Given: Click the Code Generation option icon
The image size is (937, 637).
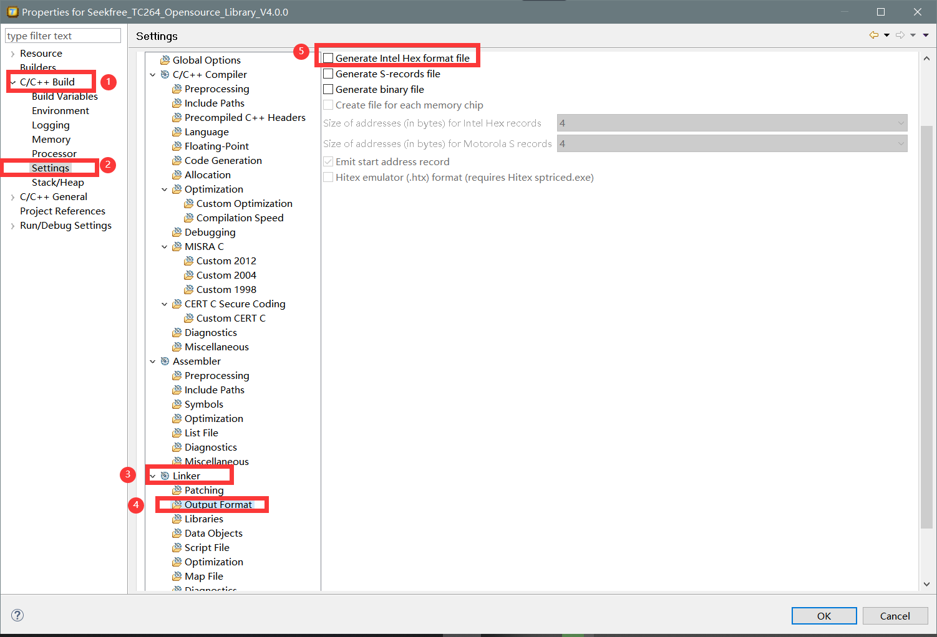Looking at the screenshot, I should [177, 161].
